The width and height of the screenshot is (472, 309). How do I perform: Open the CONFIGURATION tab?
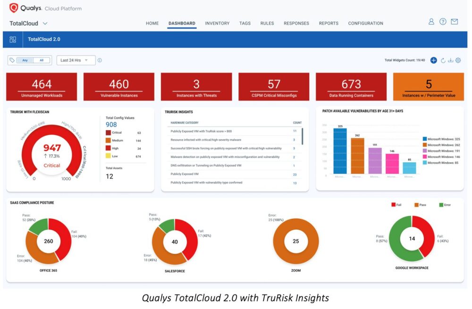[x=365, y=23]
